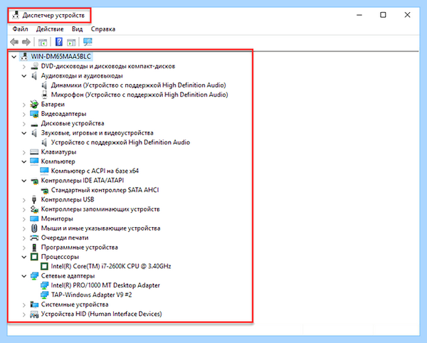Image resolution: width=427 pixels, height=343 pixels.
Task: Click the disk drive icon beside Дисковые устройства
Action: click(x=34, y=125)
